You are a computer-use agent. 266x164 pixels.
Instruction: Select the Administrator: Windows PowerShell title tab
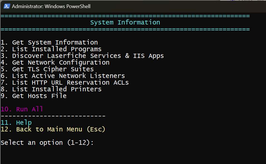click(51, 6)
